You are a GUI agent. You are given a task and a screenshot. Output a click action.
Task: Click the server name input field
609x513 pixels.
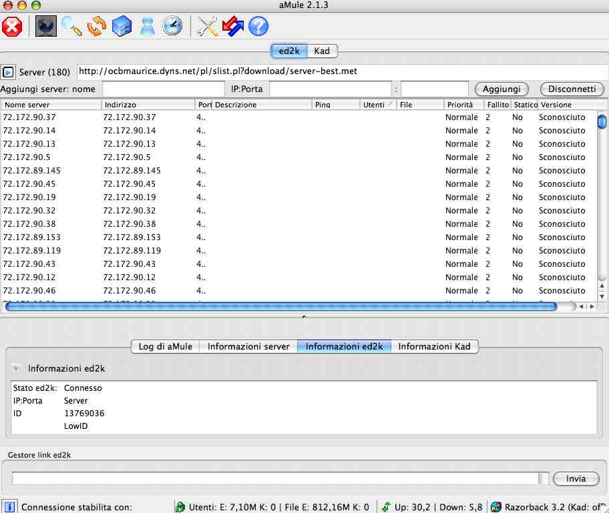click(164, 89)
